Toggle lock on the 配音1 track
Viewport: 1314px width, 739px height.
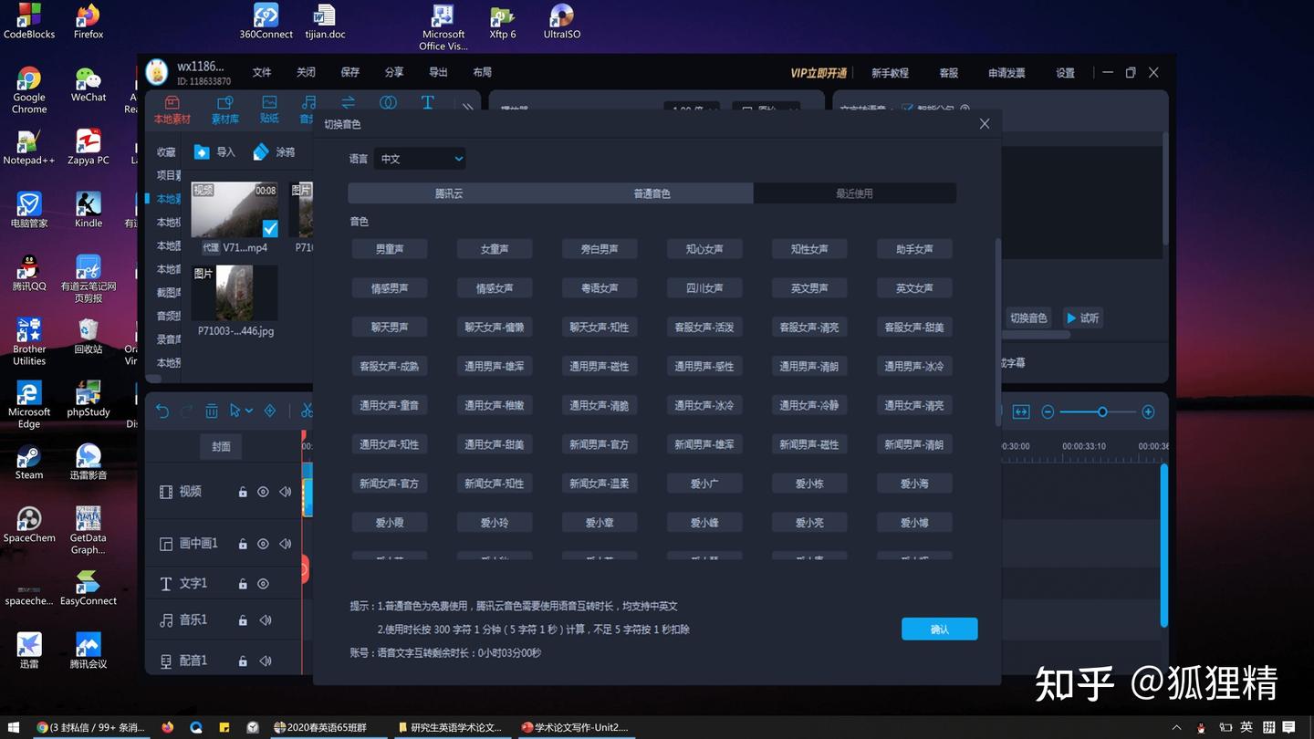243,661
